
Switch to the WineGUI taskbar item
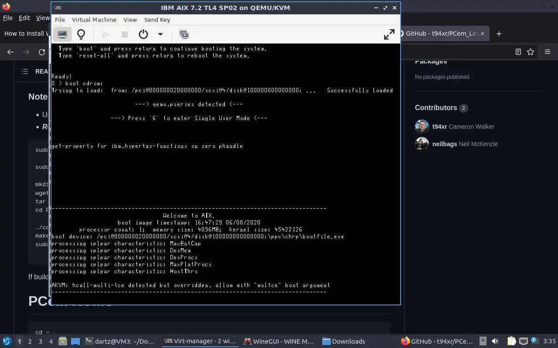click(279, 341)
